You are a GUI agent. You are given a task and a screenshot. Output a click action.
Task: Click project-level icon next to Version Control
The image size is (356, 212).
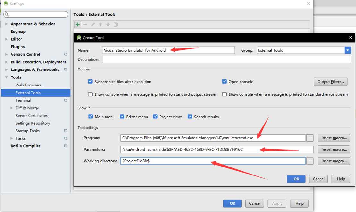pyautogui.click(x=66, y=54)
